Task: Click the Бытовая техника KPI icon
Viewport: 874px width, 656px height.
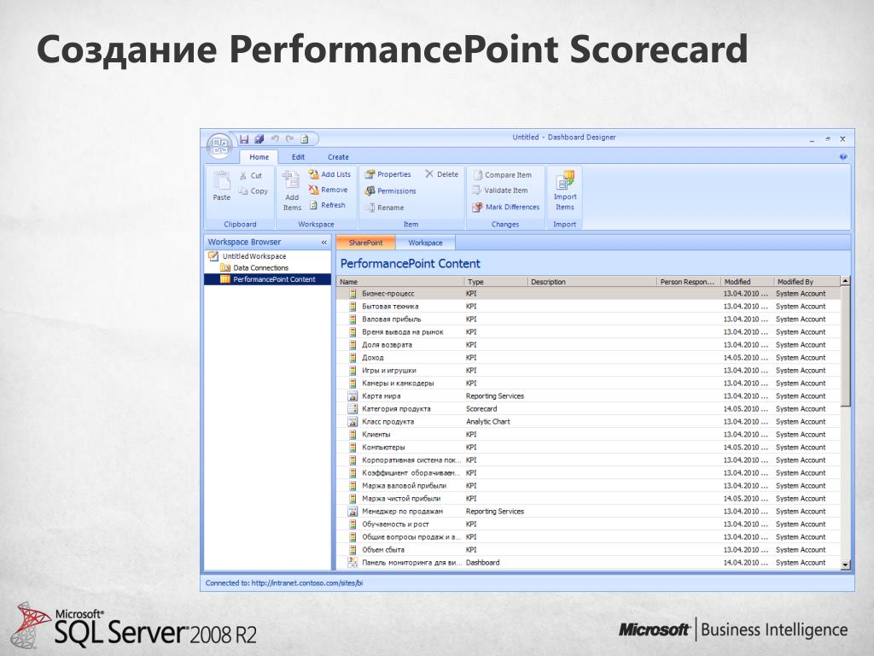Action: tap(353, 307)
